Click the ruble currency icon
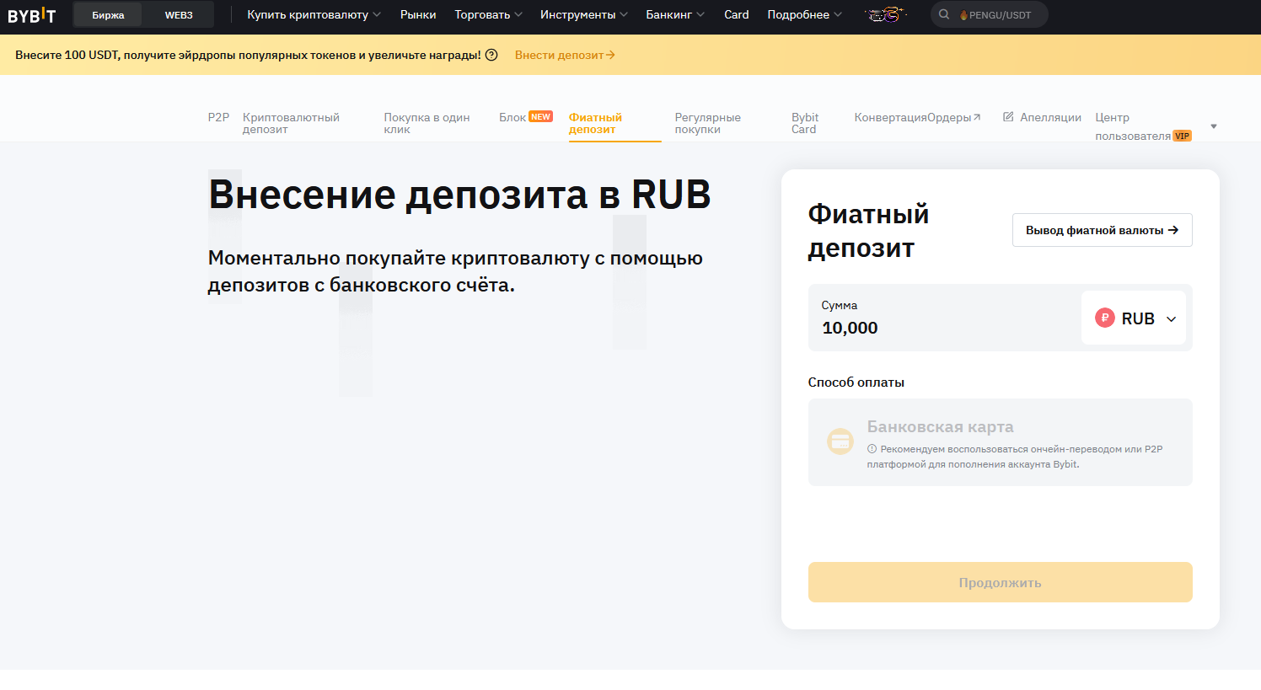Viewport: 1261px width, 690px height. click(x=1104, y=318)
